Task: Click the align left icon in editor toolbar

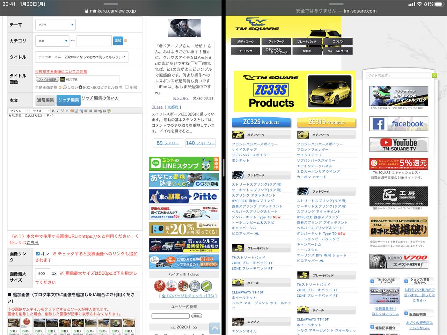Action: (x=86, y=111)
